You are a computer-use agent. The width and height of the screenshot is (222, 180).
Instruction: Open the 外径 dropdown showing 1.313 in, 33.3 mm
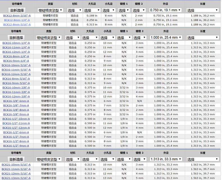166,159
